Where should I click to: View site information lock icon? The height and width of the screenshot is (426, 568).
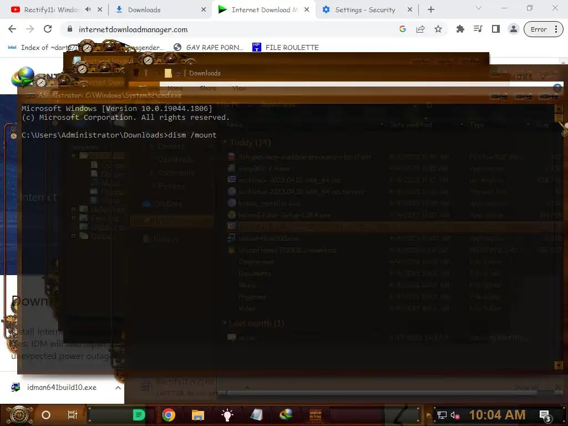[70, 29]
